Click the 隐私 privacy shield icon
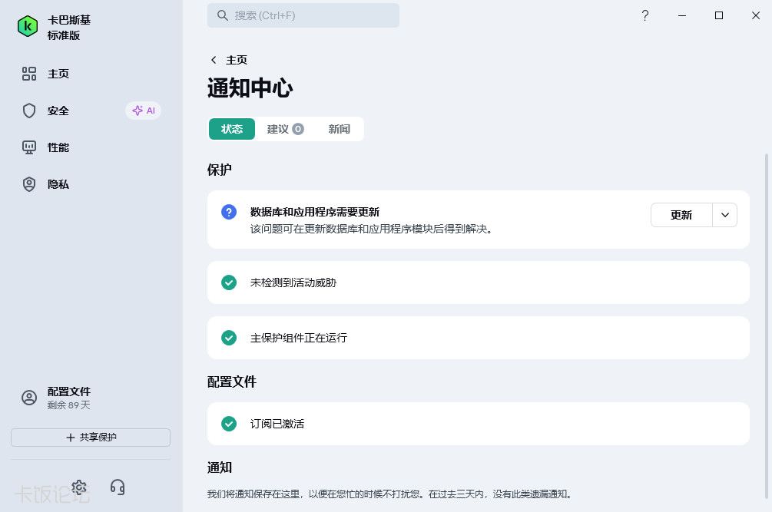This screenshot has width=772, height=512. (x=29, y=184)
